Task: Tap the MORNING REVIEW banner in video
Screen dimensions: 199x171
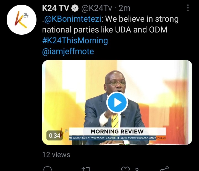Action: pos(117,132)
